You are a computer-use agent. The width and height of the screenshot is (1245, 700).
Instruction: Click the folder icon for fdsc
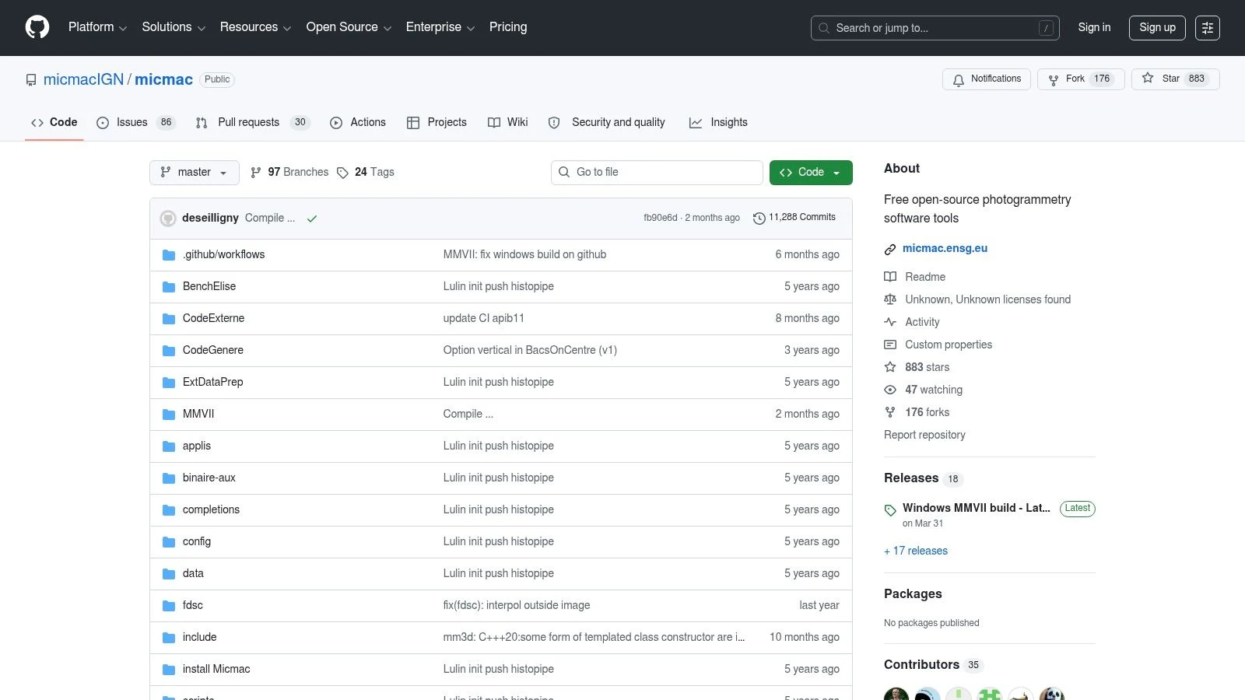click(169, 606)
